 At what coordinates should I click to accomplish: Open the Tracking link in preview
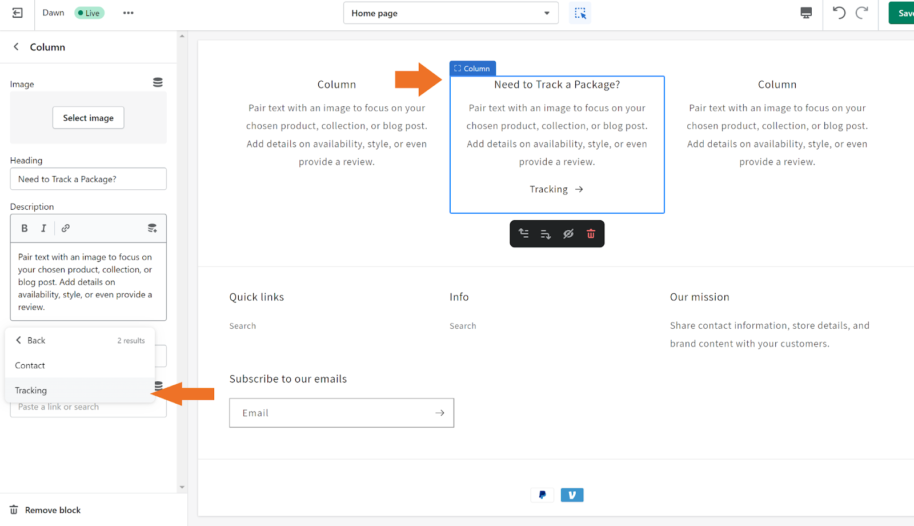click(x=548, y=189)
